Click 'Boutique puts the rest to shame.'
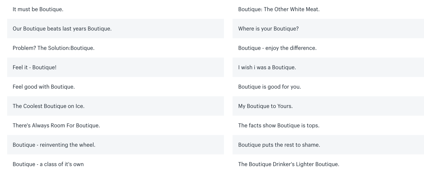 [279, 145]
